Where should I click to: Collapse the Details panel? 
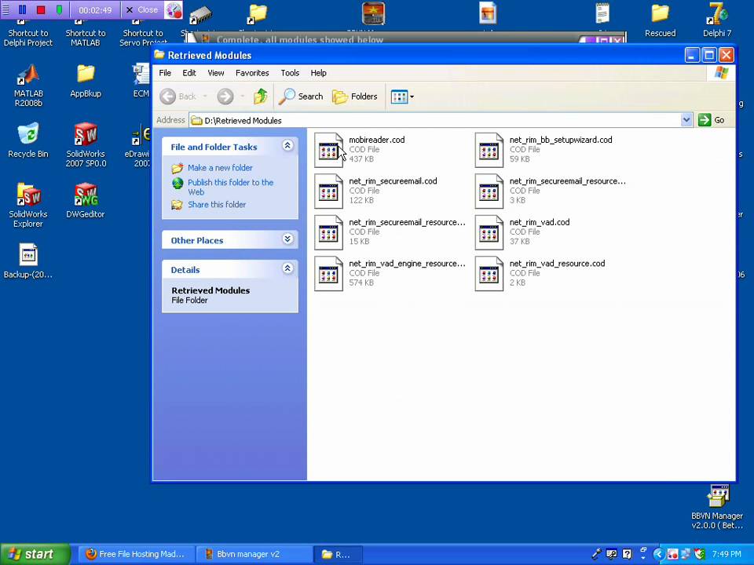(287, 268)
